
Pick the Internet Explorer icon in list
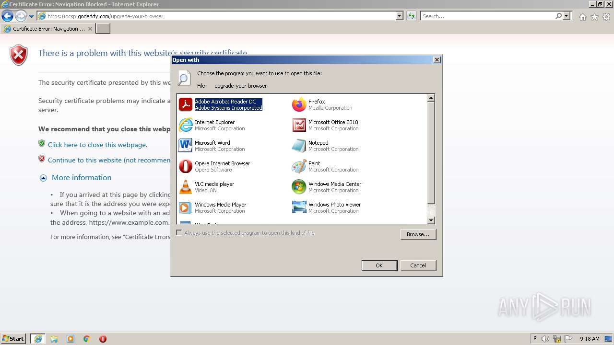click(x=186, y=125)
